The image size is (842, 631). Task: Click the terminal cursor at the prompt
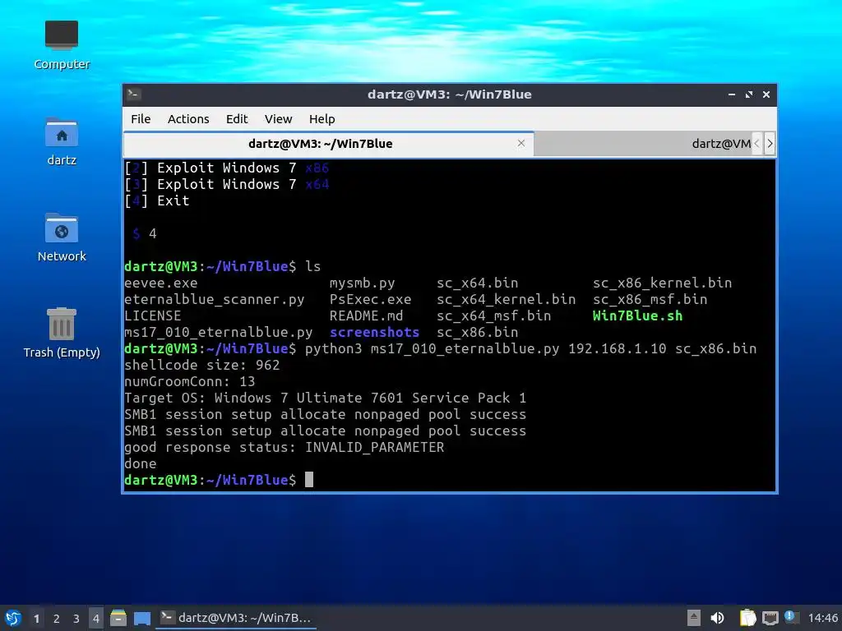click(x=309, y=480)
